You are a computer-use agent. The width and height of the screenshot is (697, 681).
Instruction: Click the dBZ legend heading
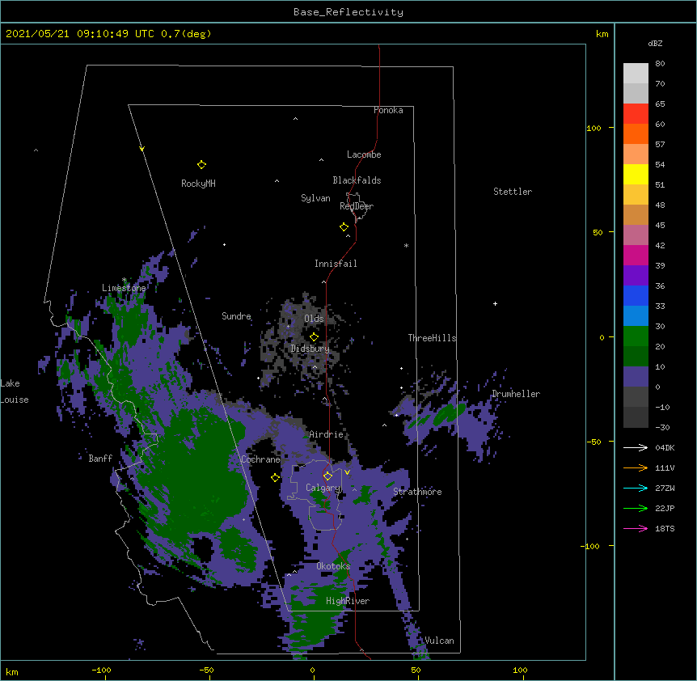[655, 44]
